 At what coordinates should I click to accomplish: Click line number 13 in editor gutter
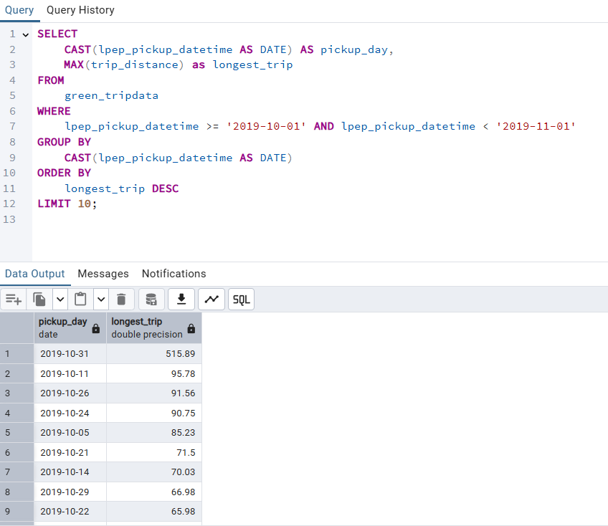point(9,219)
